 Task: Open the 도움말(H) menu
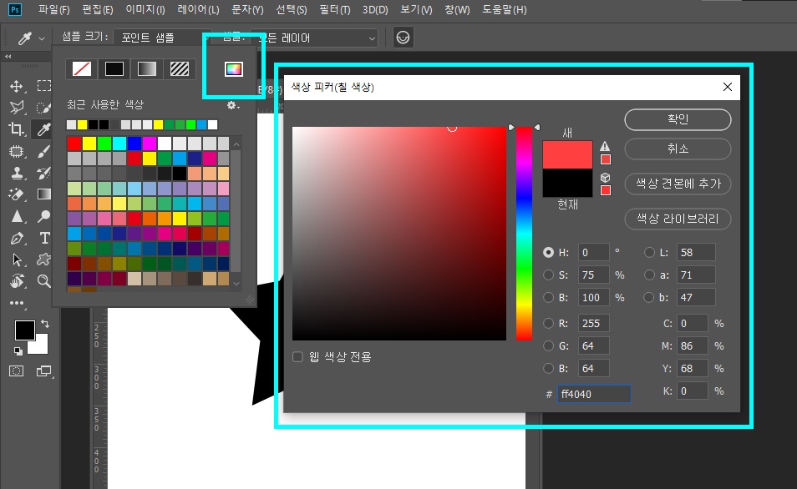tap(505, 10)
